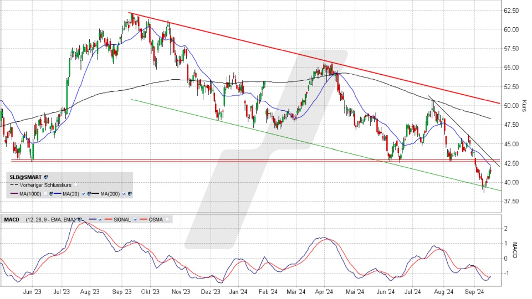
Task: Click the Dez '23 date label
Action: coord(211,292)
